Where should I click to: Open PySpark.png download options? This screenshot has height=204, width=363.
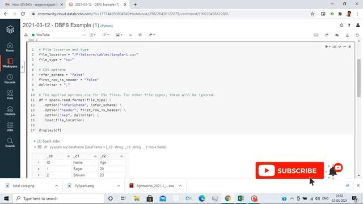(x=119, y=186)
